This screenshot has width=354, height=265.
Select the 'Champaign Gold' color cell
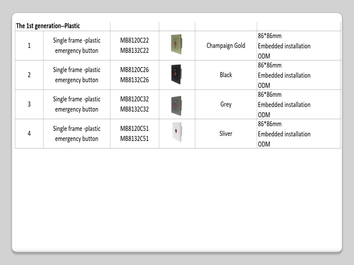226,46
